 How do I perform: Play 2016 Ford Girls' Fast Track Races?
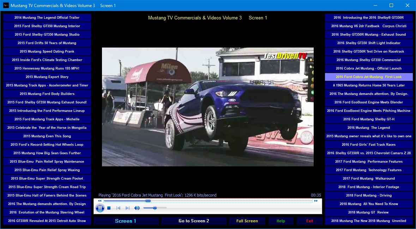(369, 145)
